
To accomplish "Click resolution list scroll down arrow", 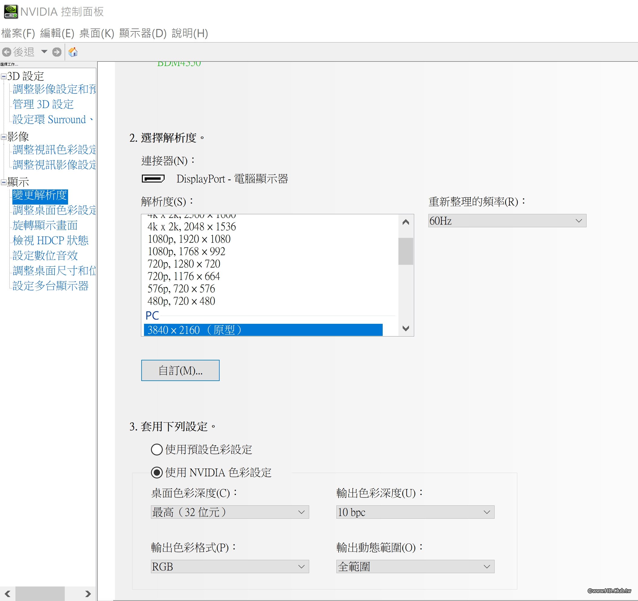I will point(406,328).
